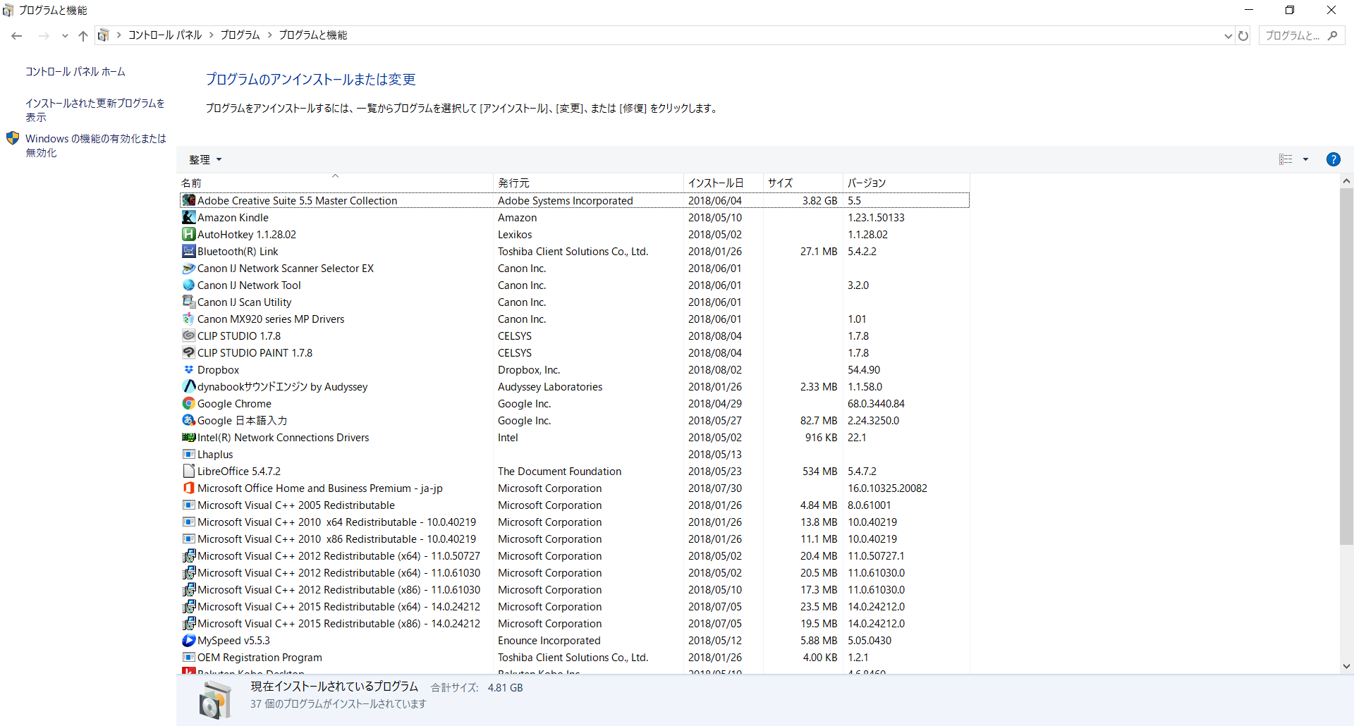Click the コントロール パネル breadcrumb
1354x726 pixels.
click(165, 35)
